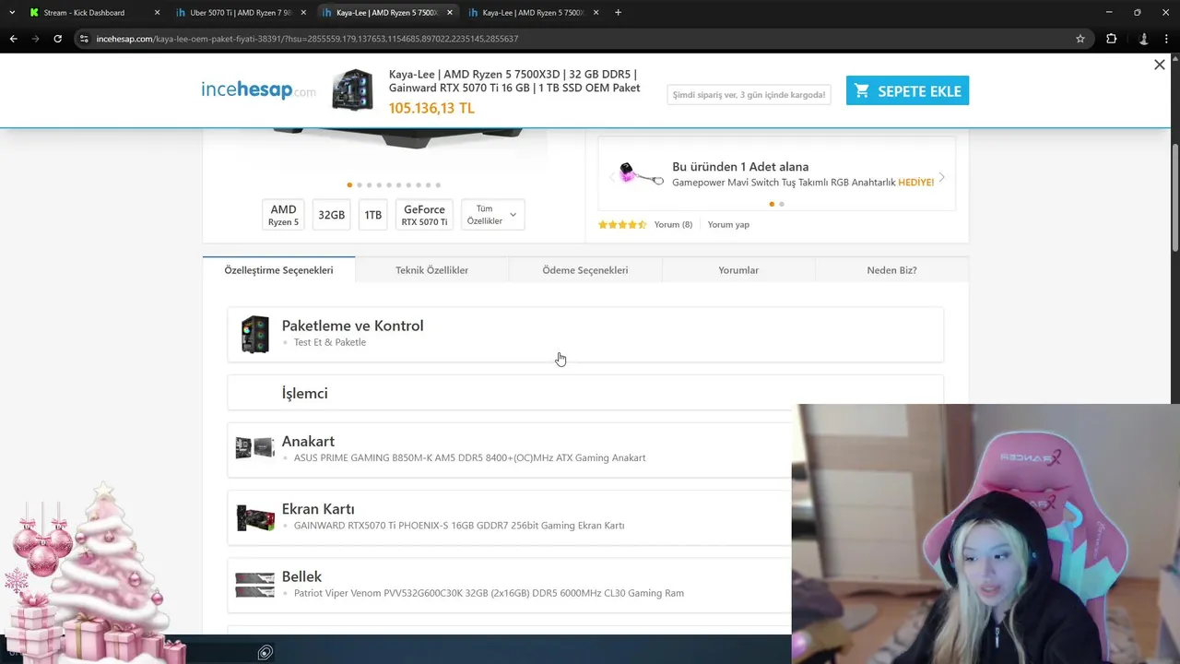Bookmark page with the star icon
1180x664 pixels.
pyautogui.click(x=1080, y=39)
